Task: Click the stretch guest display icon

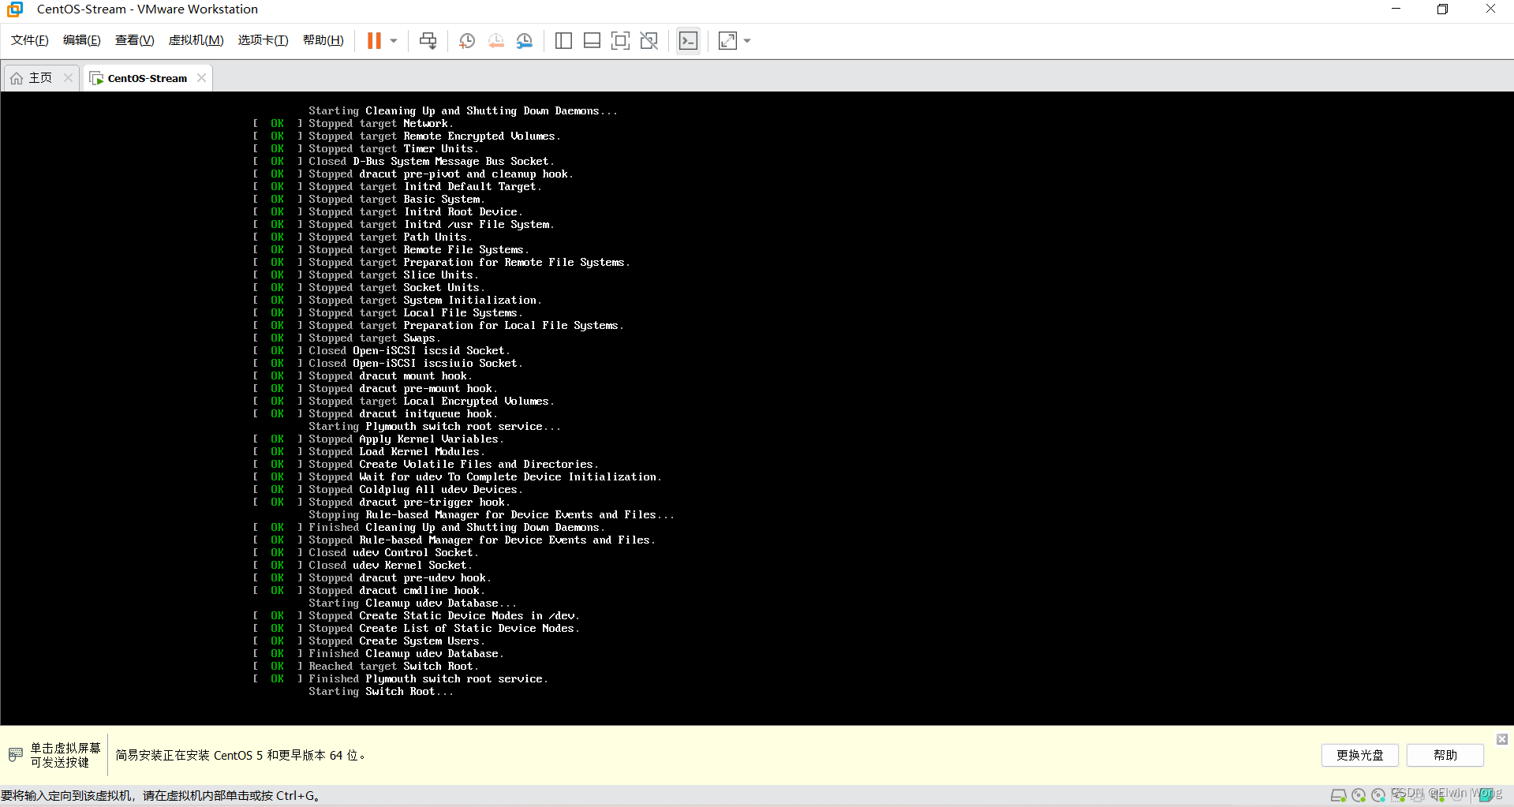Action: [727, 40]
